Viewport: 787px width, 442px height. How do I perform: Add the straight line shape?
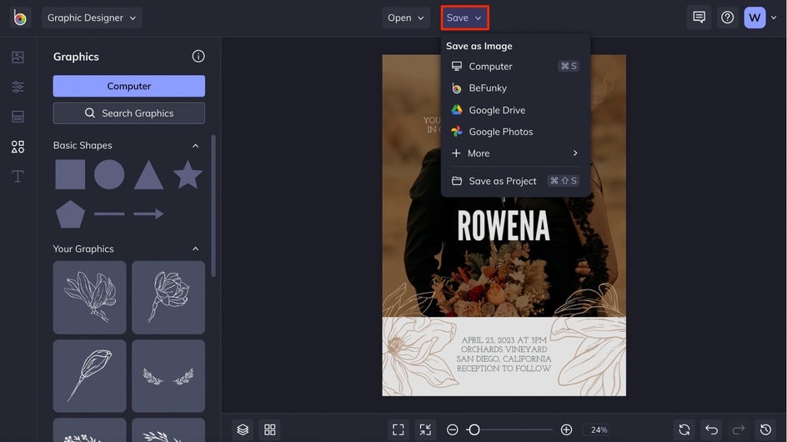tap(109, 214)
